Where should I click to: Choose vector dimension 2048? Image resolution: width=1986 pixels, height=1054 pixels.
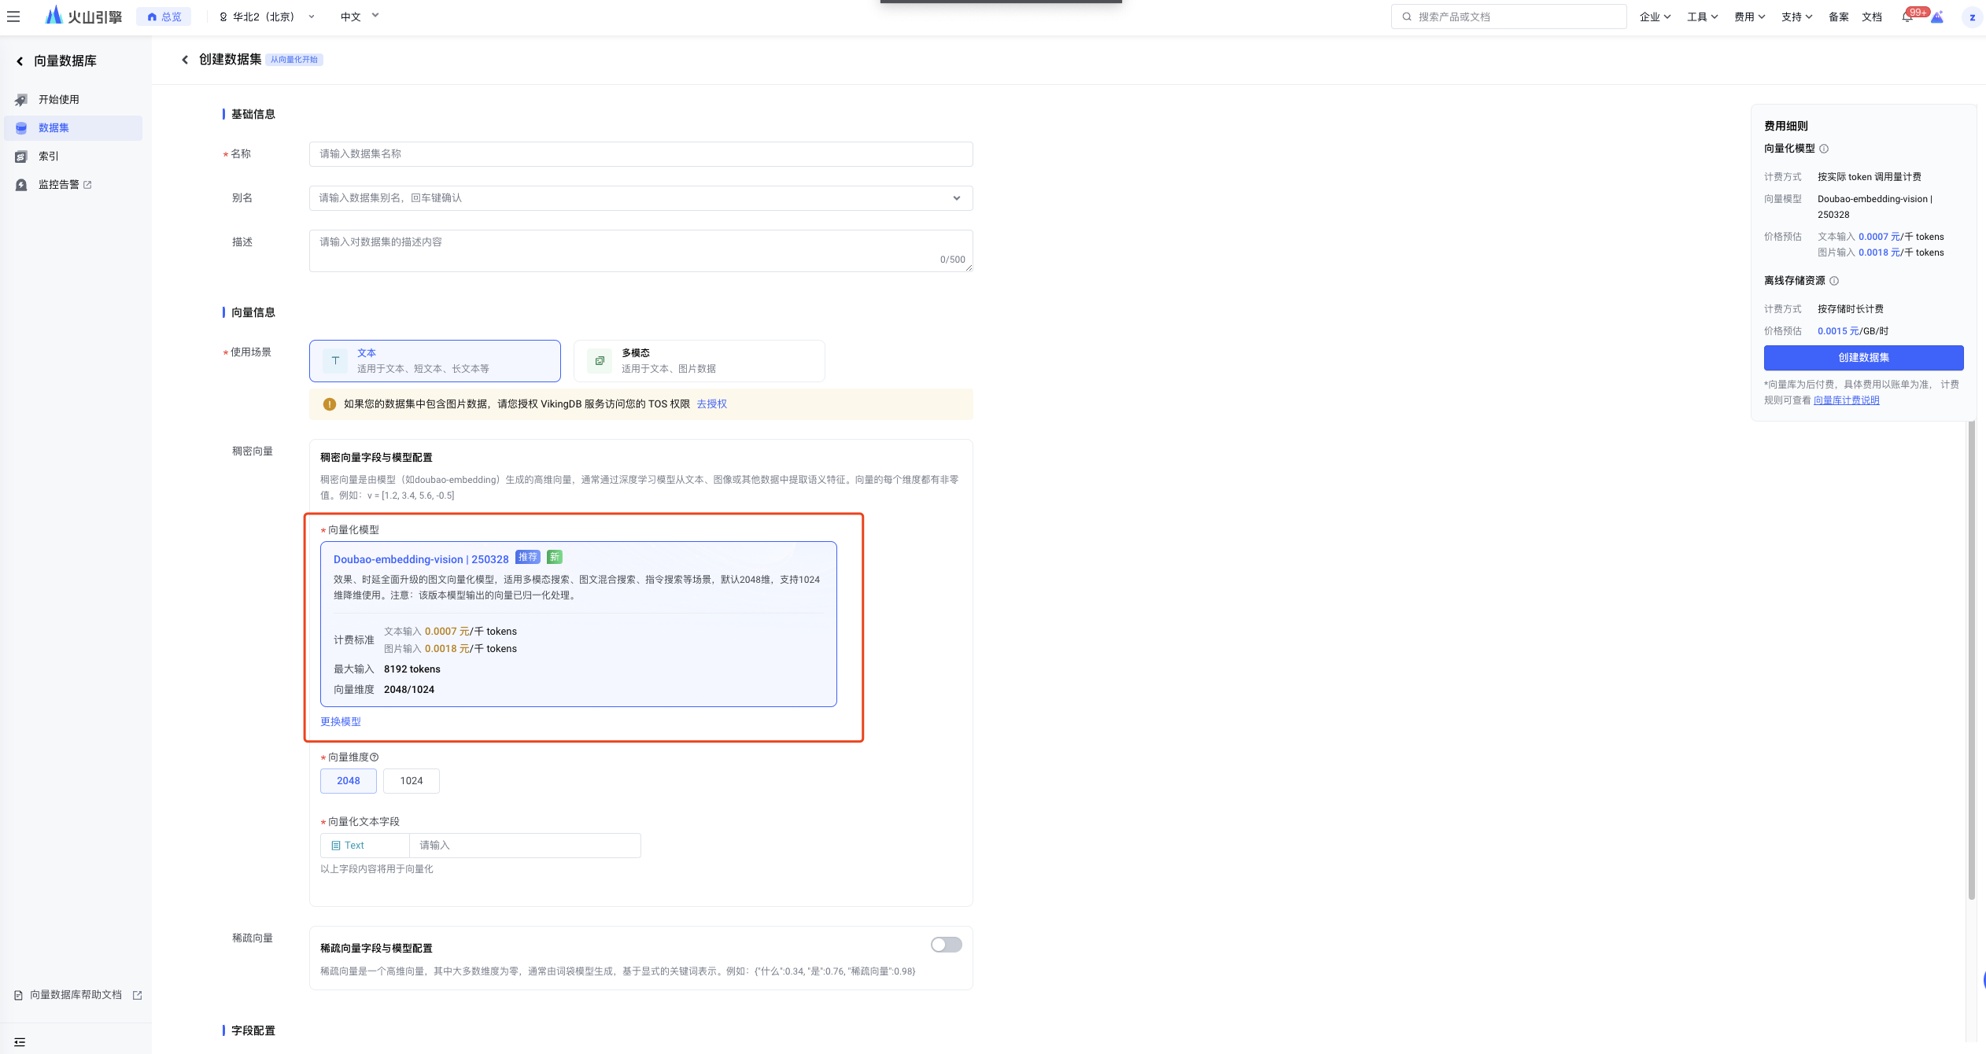349,781
